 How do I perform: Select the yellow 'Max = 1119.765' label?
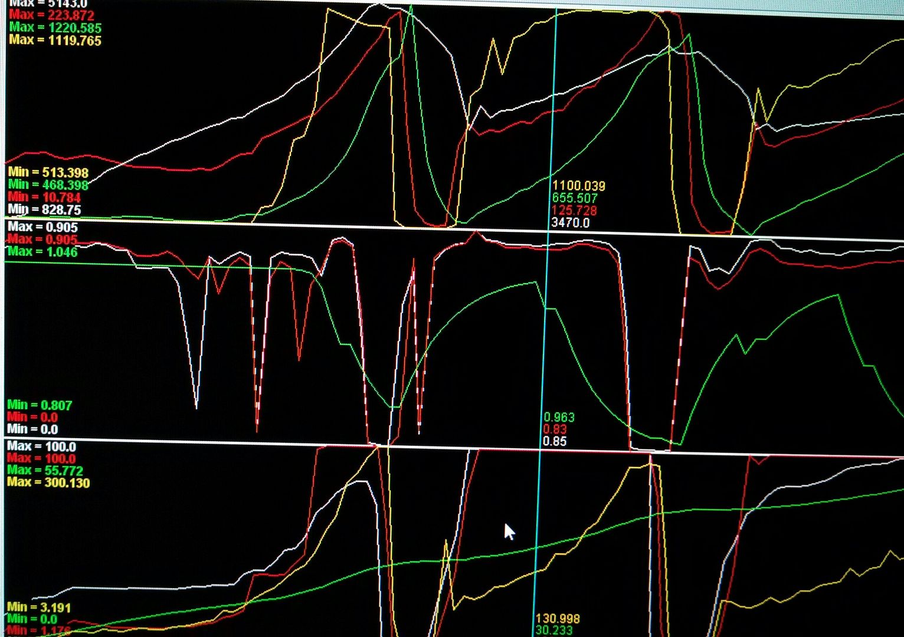click(x=55, y=40)
